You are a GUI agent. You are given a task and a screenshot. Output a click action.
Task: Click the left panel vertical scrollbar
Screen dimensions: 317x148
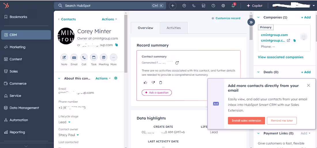click(x=126, y=43)
